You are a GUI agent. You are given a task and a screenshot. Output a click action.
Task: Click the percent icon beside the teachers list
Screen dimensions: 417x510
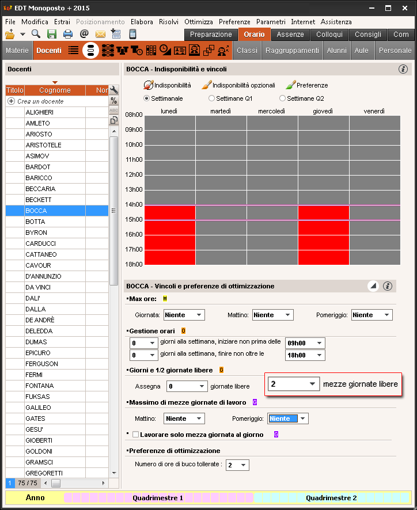tap(113, 101)
